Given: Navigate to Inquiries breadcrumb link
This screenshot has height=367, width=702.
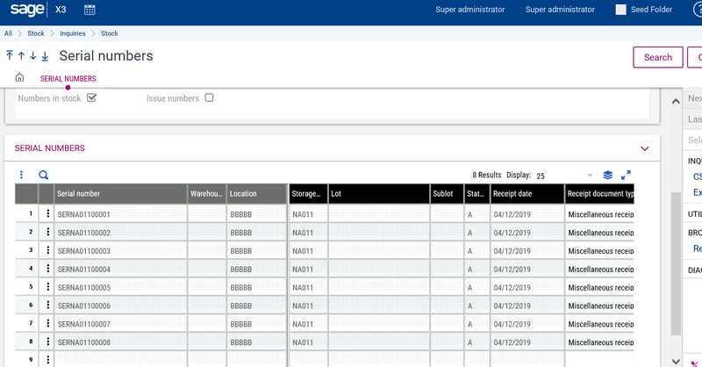Looking at the screenshot, I should pyautogui.click(x=72, y=33).
